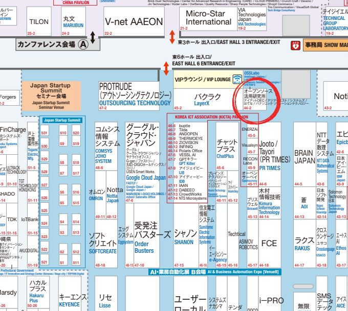The image size is (348, 311).
Task: Click the orange arrow at East Hall 6 entrance
Action: (x=166, y=68)
